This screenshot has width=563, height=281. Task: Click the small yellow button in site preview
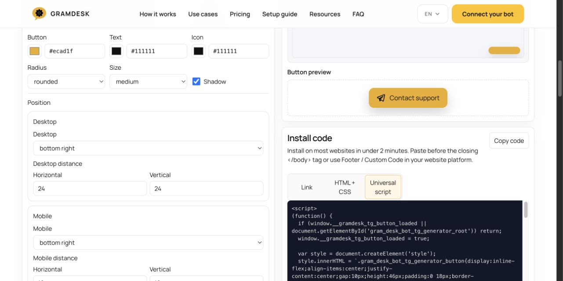point(504,50)
